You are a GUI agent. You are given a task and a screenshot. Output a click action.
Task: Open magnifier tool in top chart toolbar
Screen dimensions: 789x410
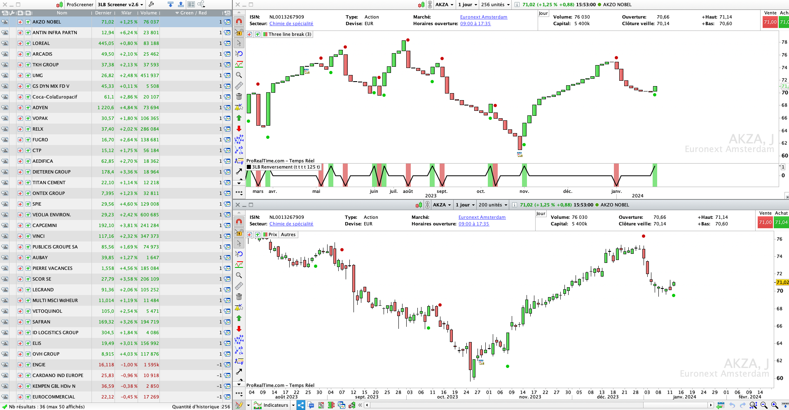239,75
